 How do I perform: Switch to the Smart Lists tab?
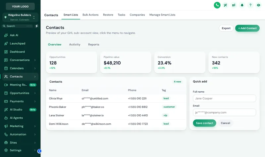71,15
